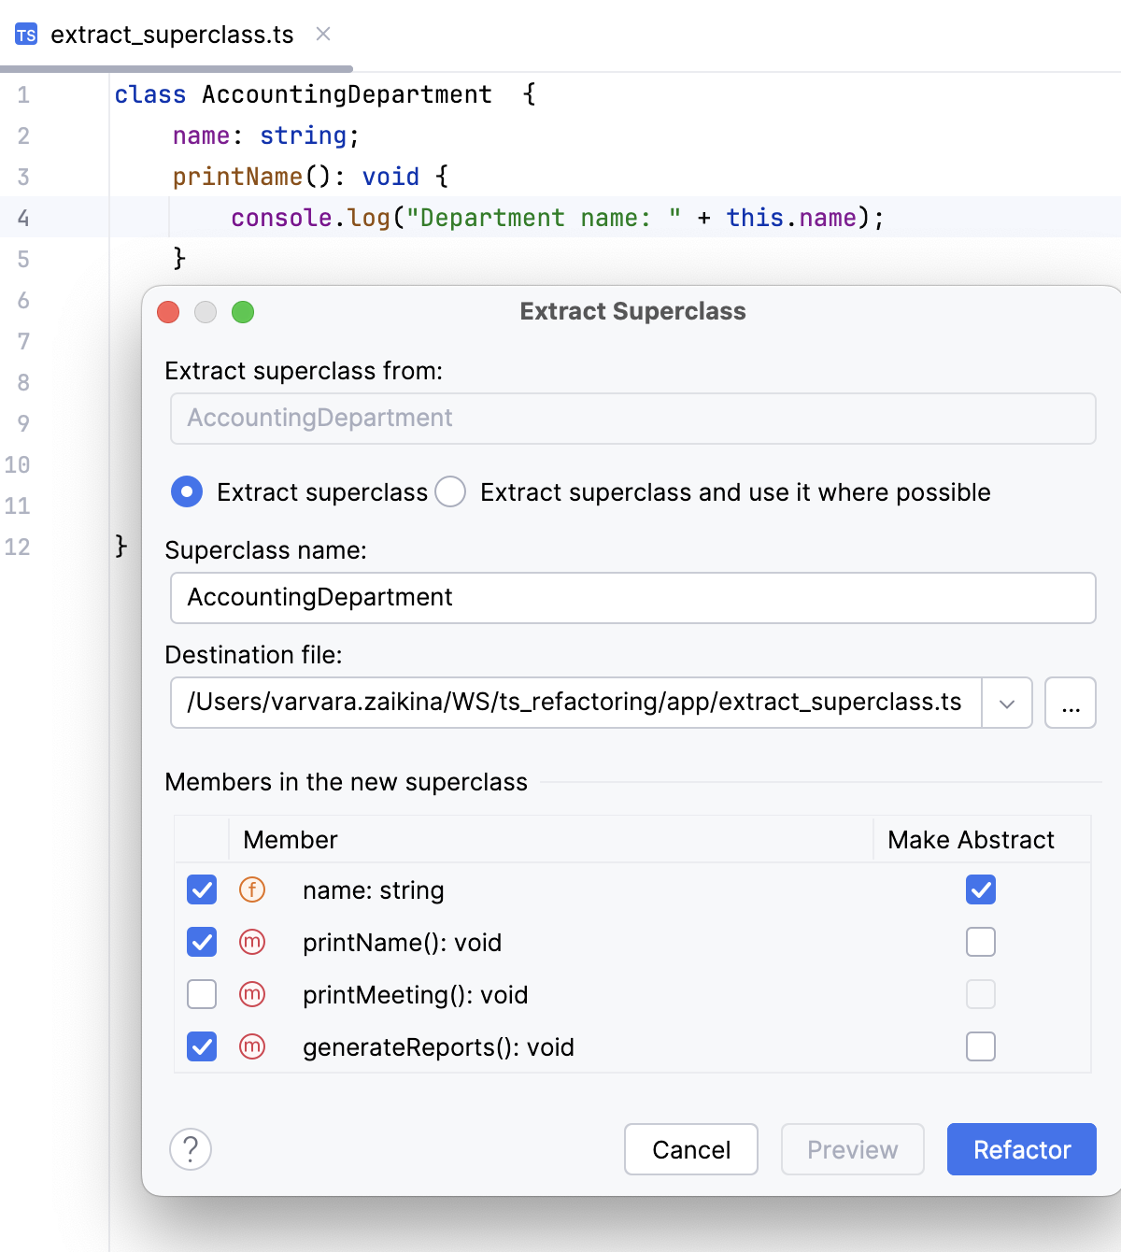Click the method icon beside printName(): void
Image resolution: width=1121 pixels, height=1252 pixels.
[251, 942]
